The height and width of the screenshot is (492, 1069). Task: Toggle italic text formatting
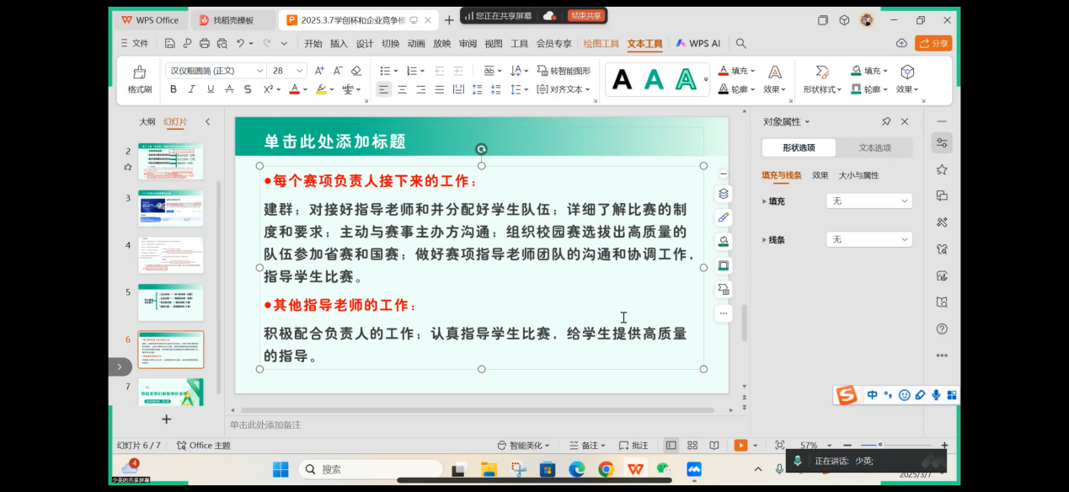pos(192,89)
